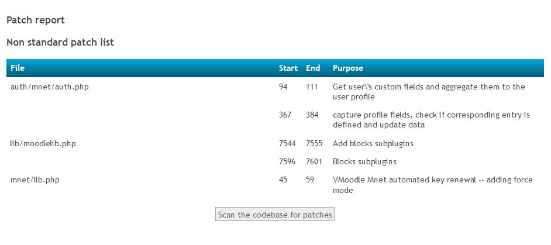The height and width of the screenshot is (245, 551).
Task: Click start line 7544 value
Action: 287,144
